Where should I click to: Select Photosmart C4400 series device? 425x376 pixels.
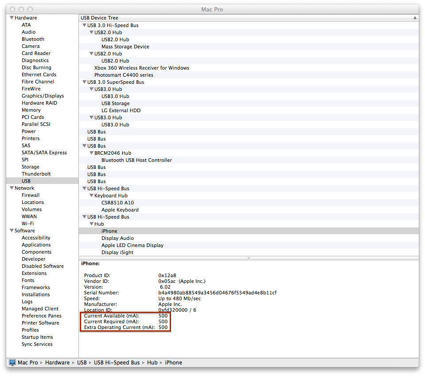pos(124,75)
